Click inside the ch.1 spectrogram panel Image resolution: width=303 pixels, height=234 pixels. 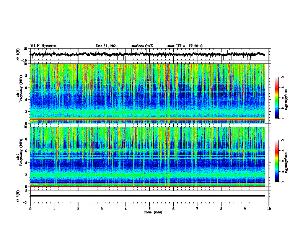[148, 93]
